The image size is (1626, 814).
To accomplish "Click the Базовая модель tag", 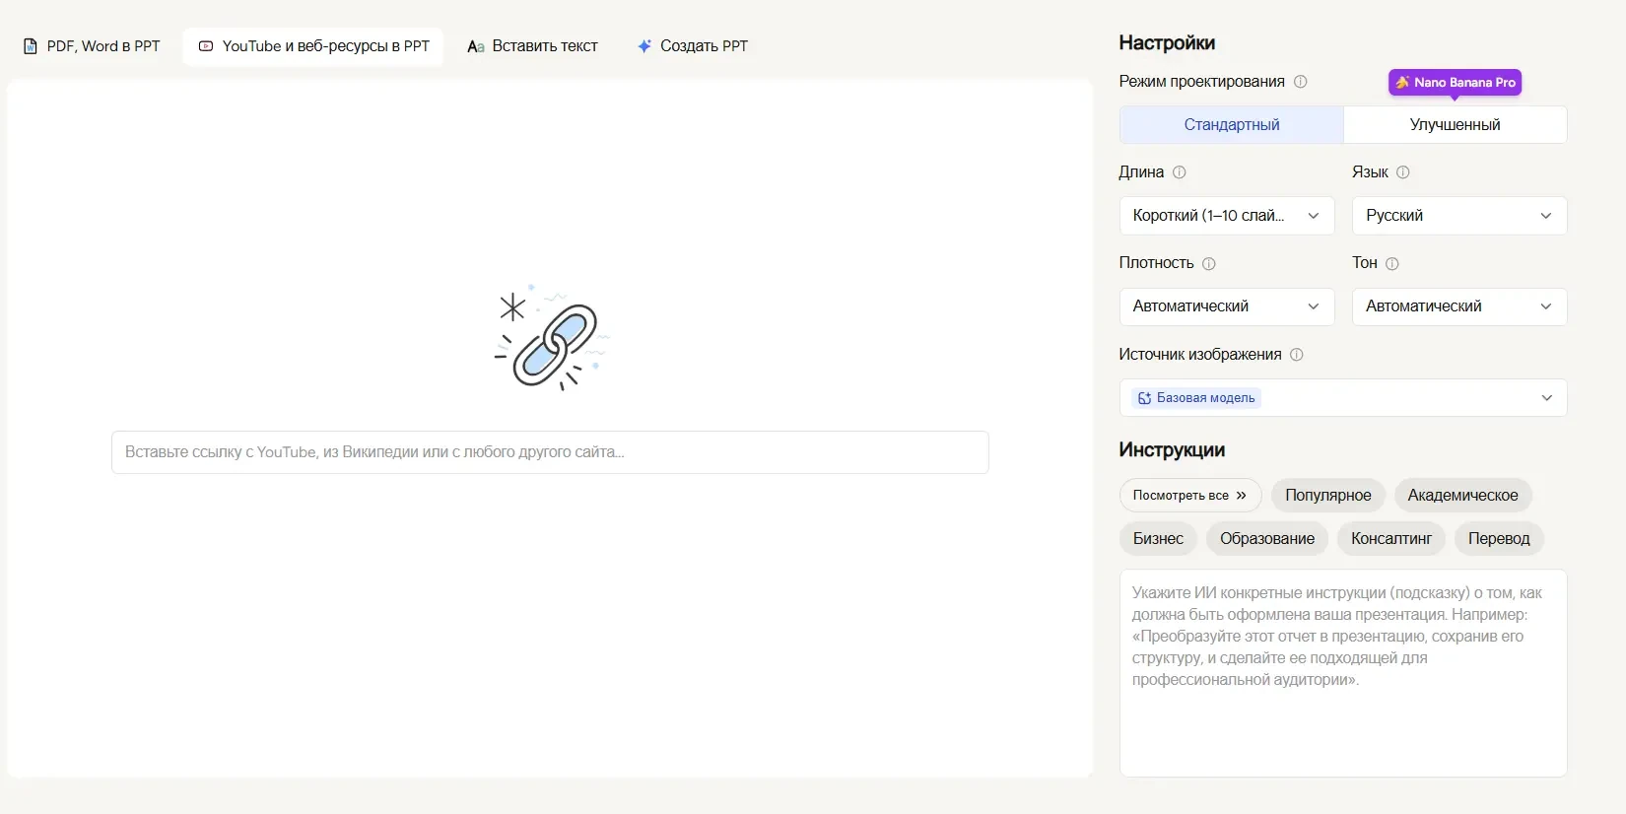I will click(1196, 398).
